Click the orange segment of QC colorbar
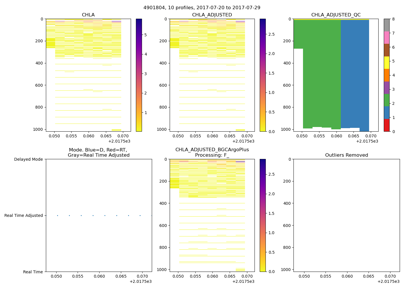Screen dimensions: 404x288 coord(386,75)
